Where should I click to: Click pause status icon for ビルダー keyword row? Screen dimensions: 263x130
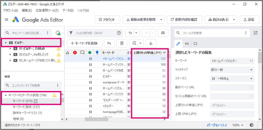coord(90,76)
